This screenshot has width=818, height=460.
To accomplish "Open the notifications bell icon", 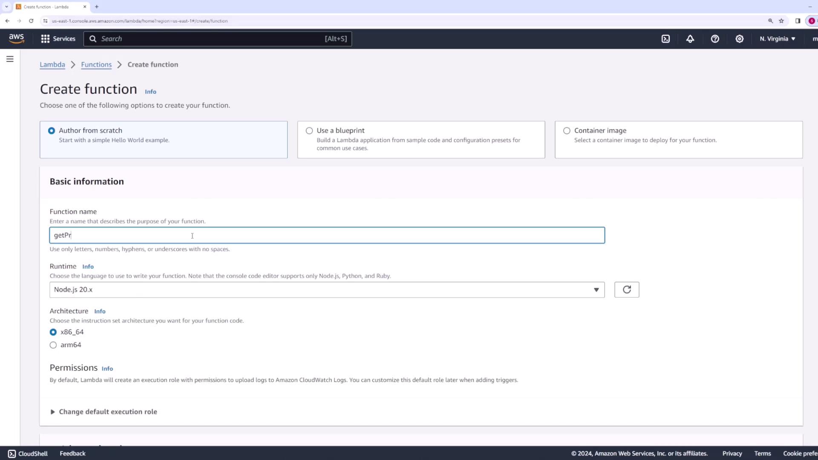I will 690,39.
